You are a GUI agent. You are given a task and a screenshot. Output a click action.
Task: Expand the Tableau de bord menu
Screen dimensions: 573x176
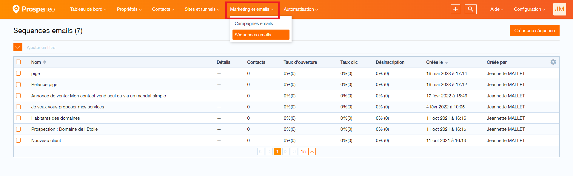point(88,9)
